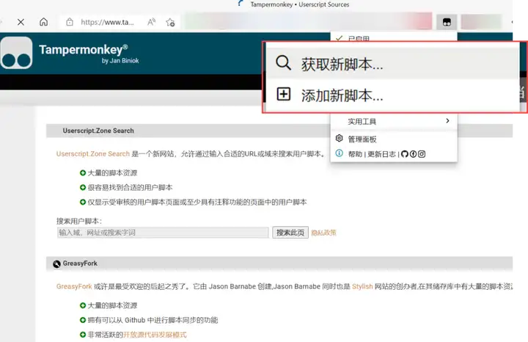Open Tampermonkey GitHub icon
The image size is (528, 342).
pyautogui.click(x=405, y=154)
